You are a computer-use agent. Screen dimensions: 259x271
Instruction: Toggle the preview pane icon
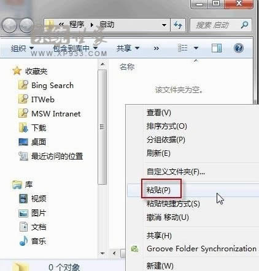217,49
